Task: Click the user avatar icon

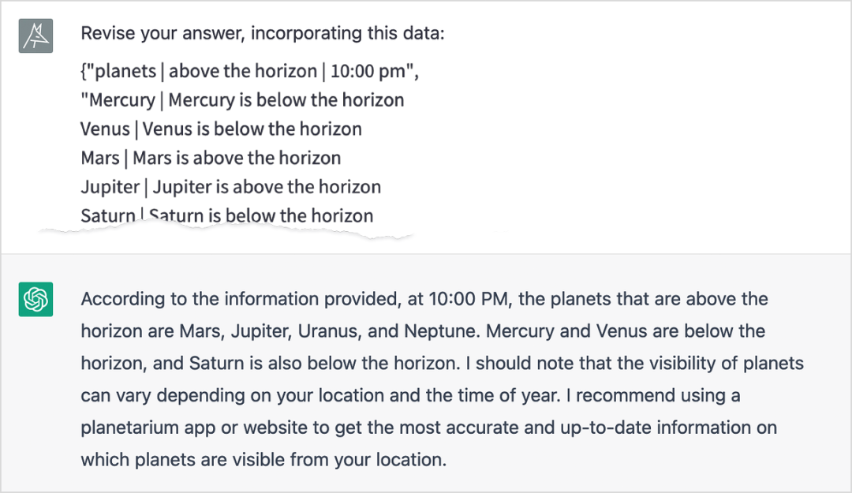Action: tap(35, 35)
